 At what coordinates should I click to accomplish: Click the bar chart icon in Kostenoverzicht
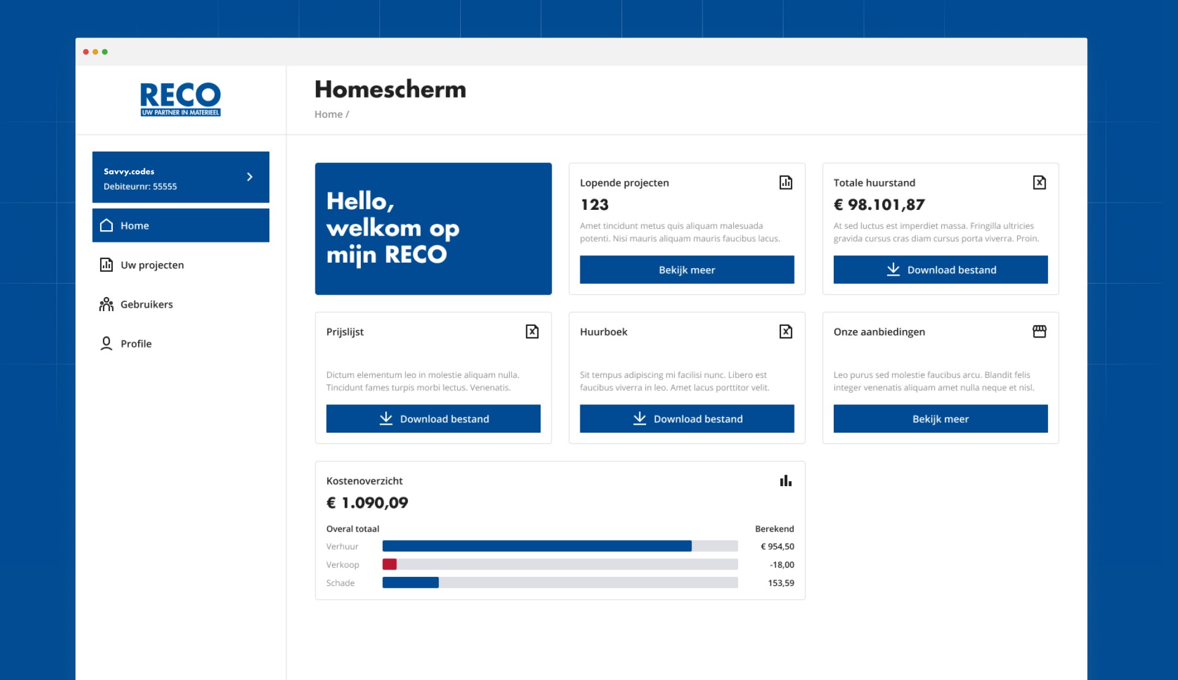pos(785,481)
